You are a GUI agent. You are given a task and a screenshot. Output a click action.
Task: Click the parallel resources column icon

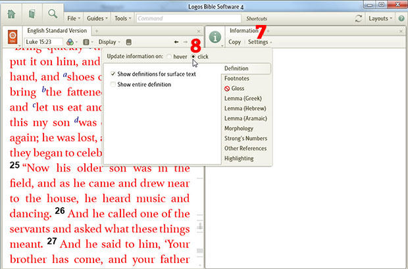pyautogui.click(x=86, y=42)
